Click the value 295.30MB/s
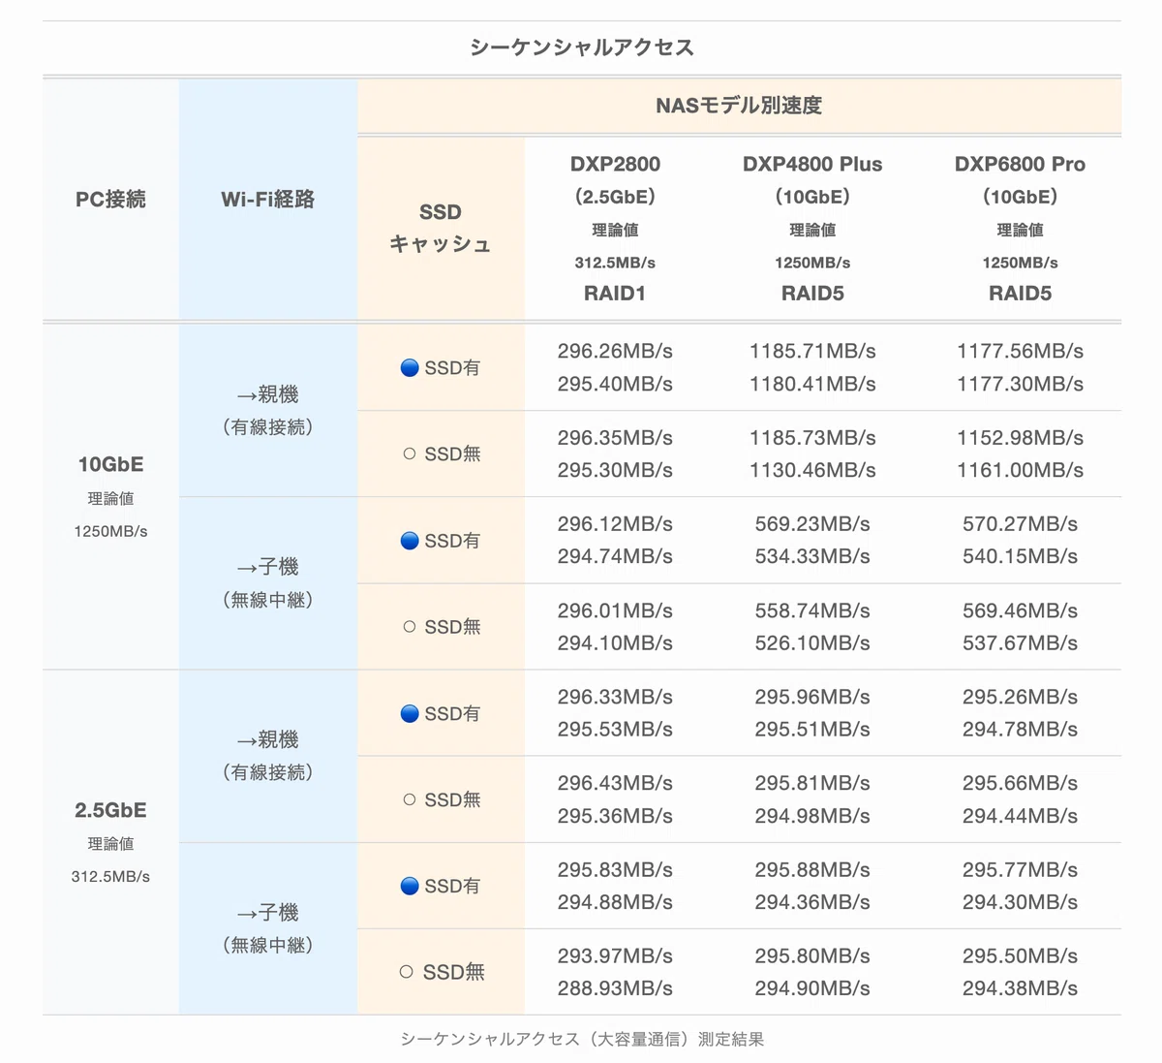Viewport: 1162px width, 1063px height. [615, 470]
